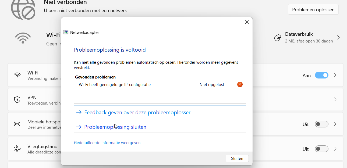Viewport: 347px width, 168px height.
Task: Click the Dataverbruik pie chart icon
Action: [278, 38]
